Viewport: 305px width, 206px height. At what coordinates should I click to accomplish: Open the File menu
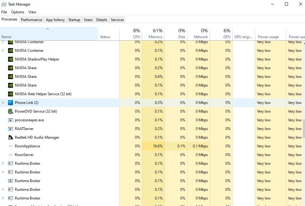4,12
